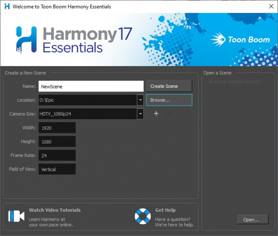Expand the Location dropdown arrow
The image size is (278, 236).
[x=140, y=100]
